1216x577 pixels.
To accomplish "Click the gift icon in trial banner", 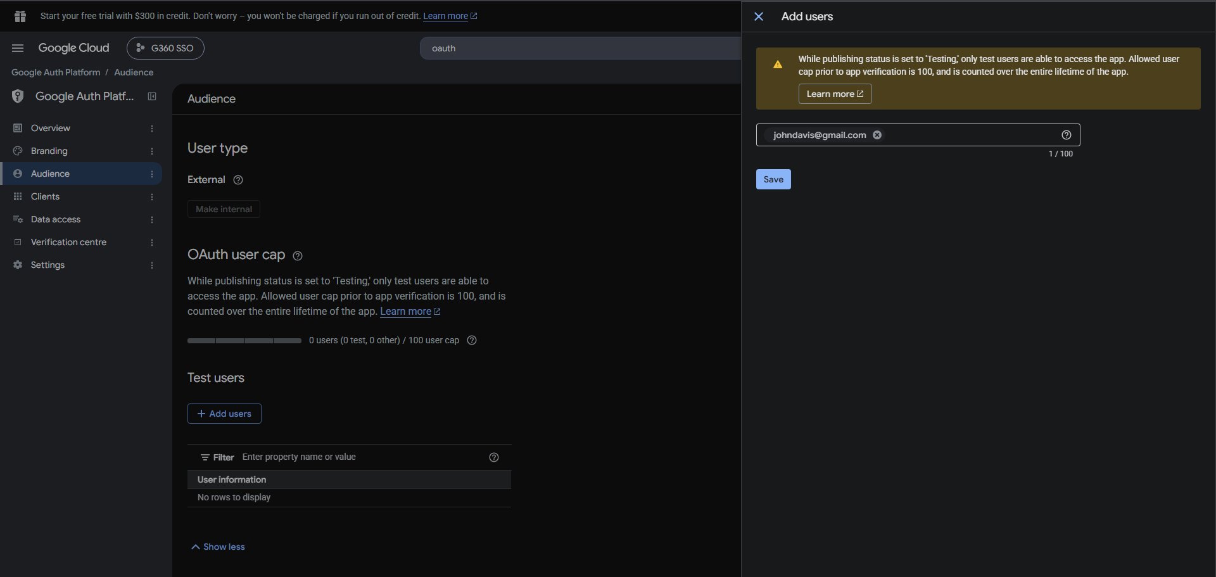I will click(20, 16).
